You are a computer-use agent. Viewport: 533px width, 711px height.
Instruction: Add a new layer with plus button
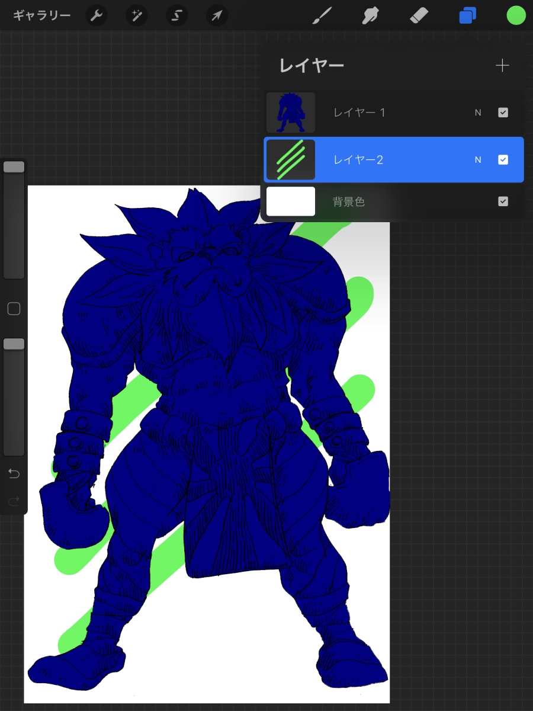[x=502, y=65]
